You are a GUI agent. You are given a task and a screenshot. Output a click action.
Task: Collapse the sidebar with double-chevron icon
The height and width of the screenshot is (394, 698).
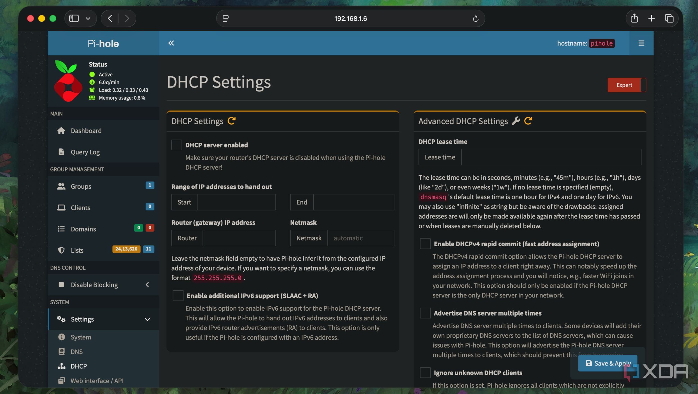(171, 43)
